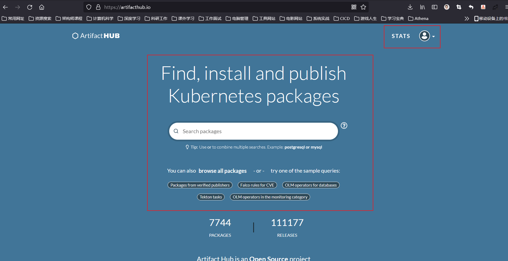The height and width of the screenshot is (261, 508).
Task: Open the 架构师课程 bookmark folder
Action: pos(69,19)
